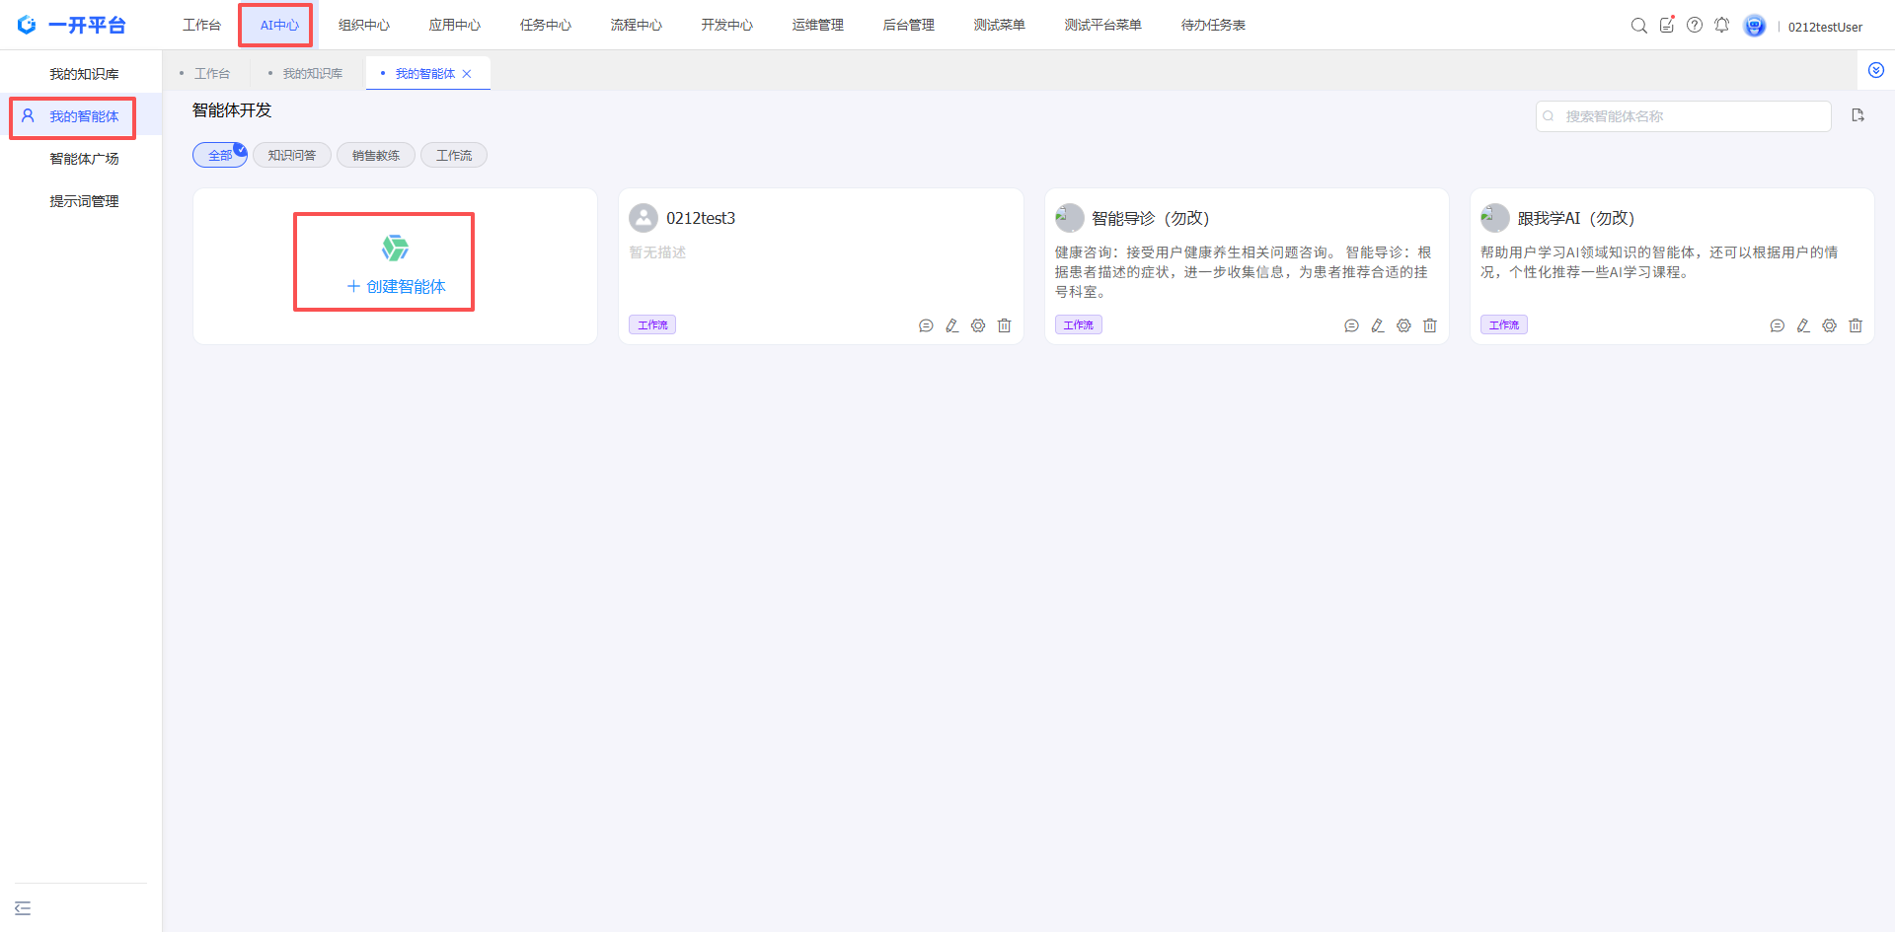Click the search magnifier in top bar
This screenshot has height=932, width=1895.
(1638, 26)
